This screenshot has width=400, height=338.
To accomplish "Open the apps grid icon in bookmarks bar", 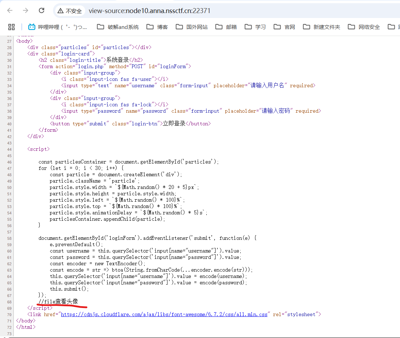I will click(11, 27).
